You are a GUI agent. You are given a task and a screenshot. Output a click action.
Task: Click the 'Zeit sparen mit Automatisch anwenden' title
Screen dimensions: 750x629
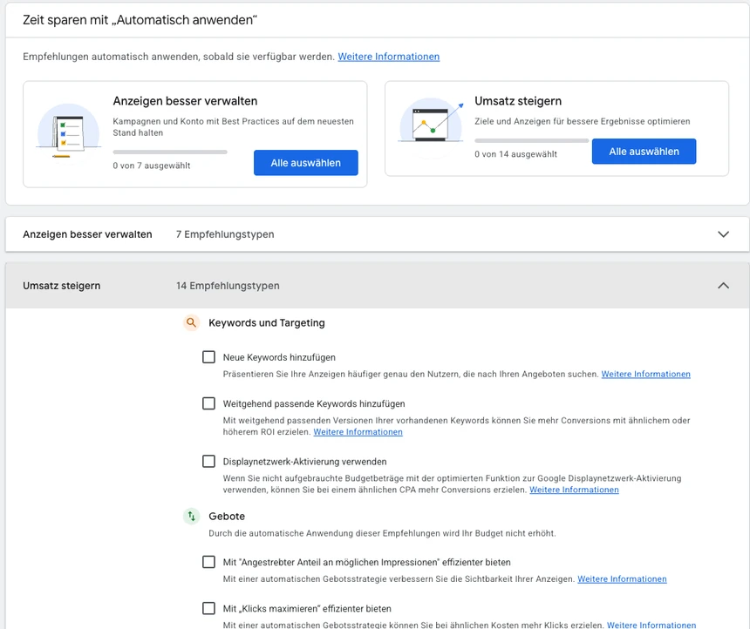[x=140, y=20]
